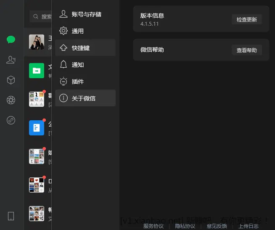Screen dimensions: 275x230
Task: Click the 上传日志 link
Action: [249, 226]
